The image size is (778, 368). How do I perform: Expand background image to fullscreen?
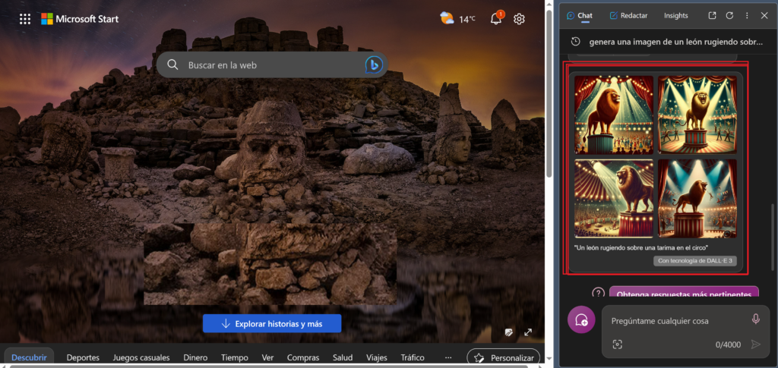click(528, 332)
